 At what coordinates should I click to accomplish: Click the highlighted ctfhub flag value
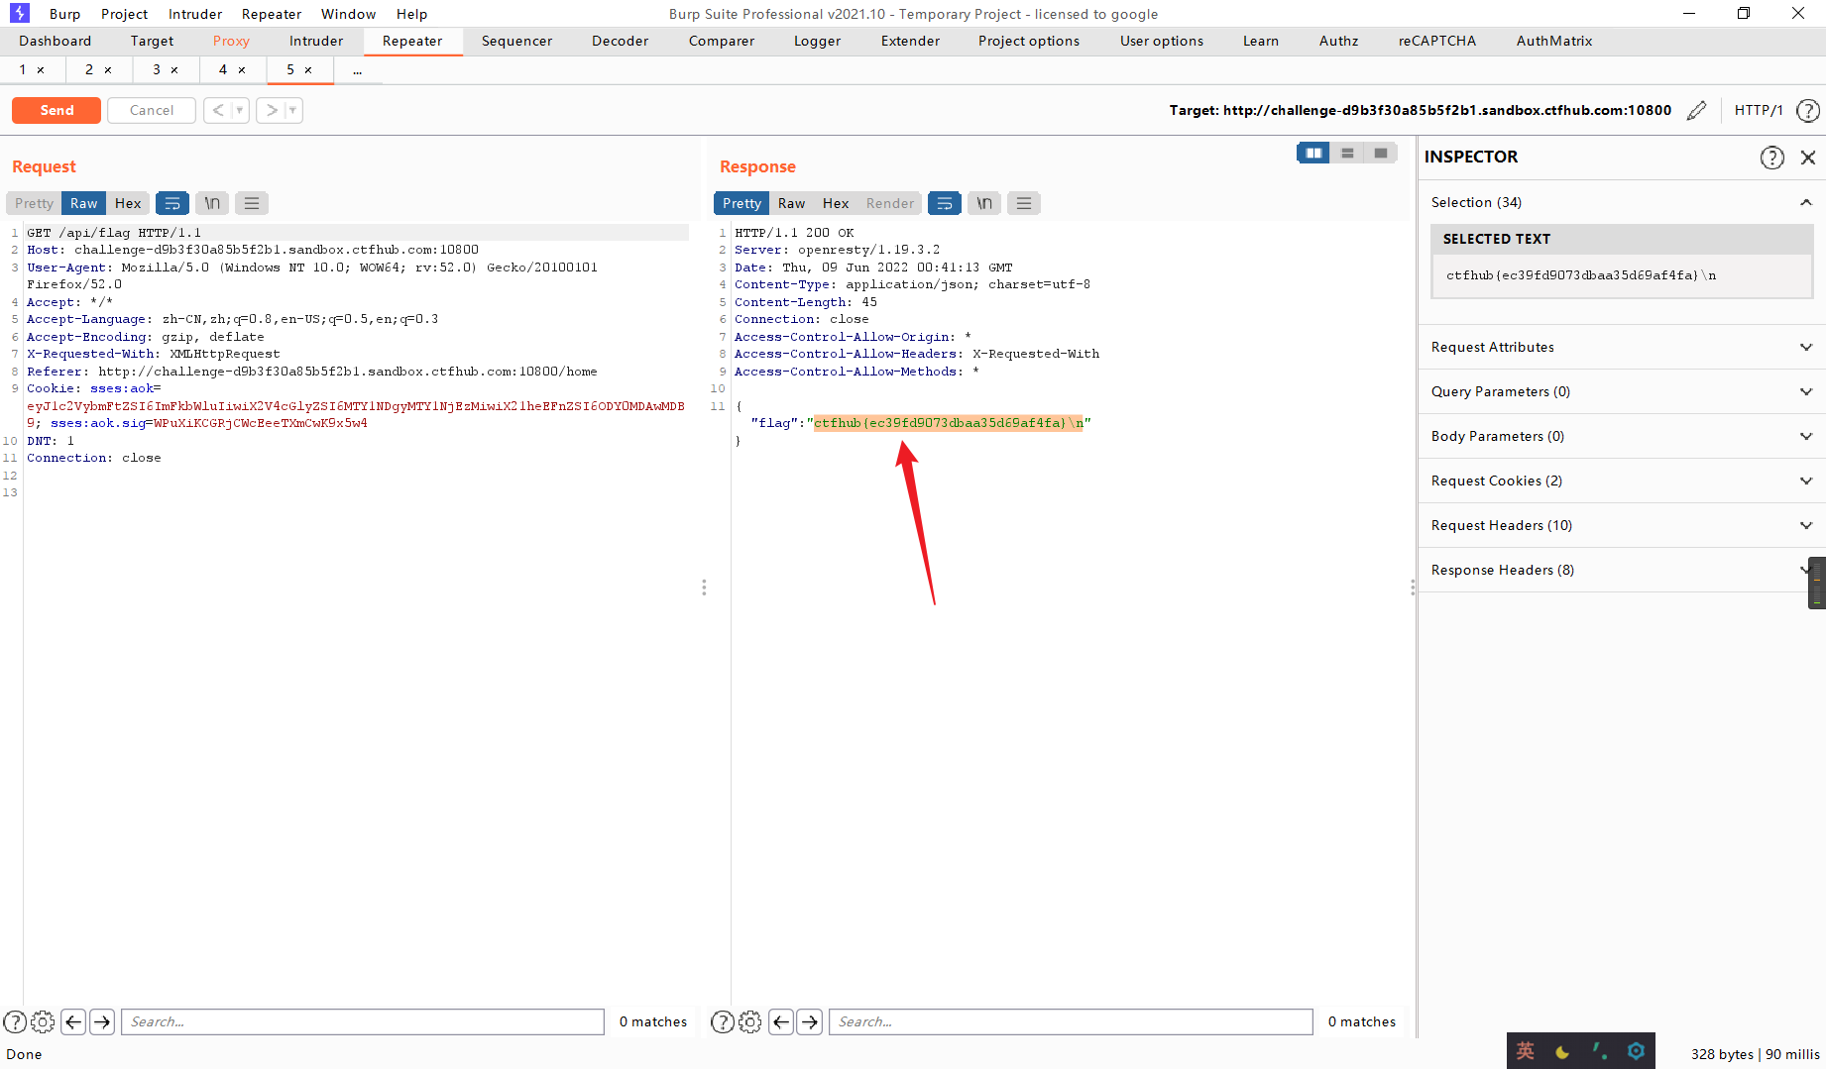[x=949, y=423]
